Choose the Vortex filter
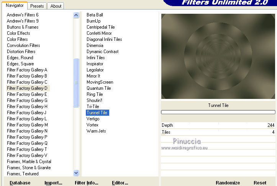The image size is (277, 186). click(x=92, y=125)
